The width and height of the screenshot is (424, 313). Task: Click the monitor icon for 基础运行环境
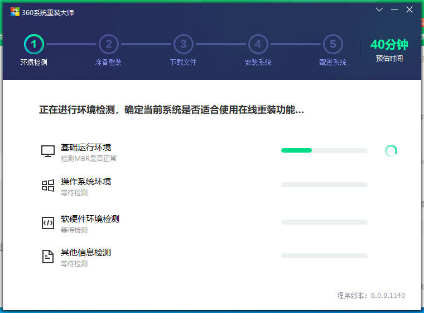[x=48, y=151]
